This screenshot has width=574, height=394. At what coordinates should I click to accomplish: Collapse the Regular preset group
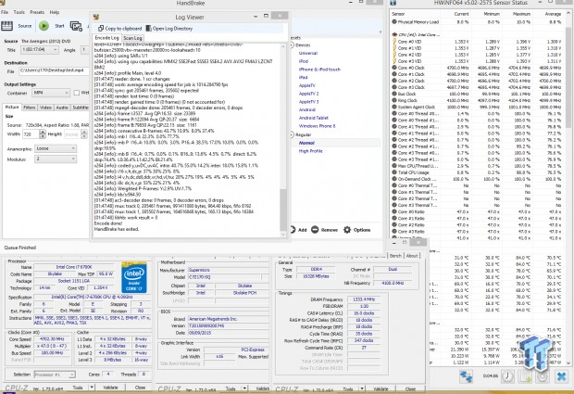coord(293,134)
